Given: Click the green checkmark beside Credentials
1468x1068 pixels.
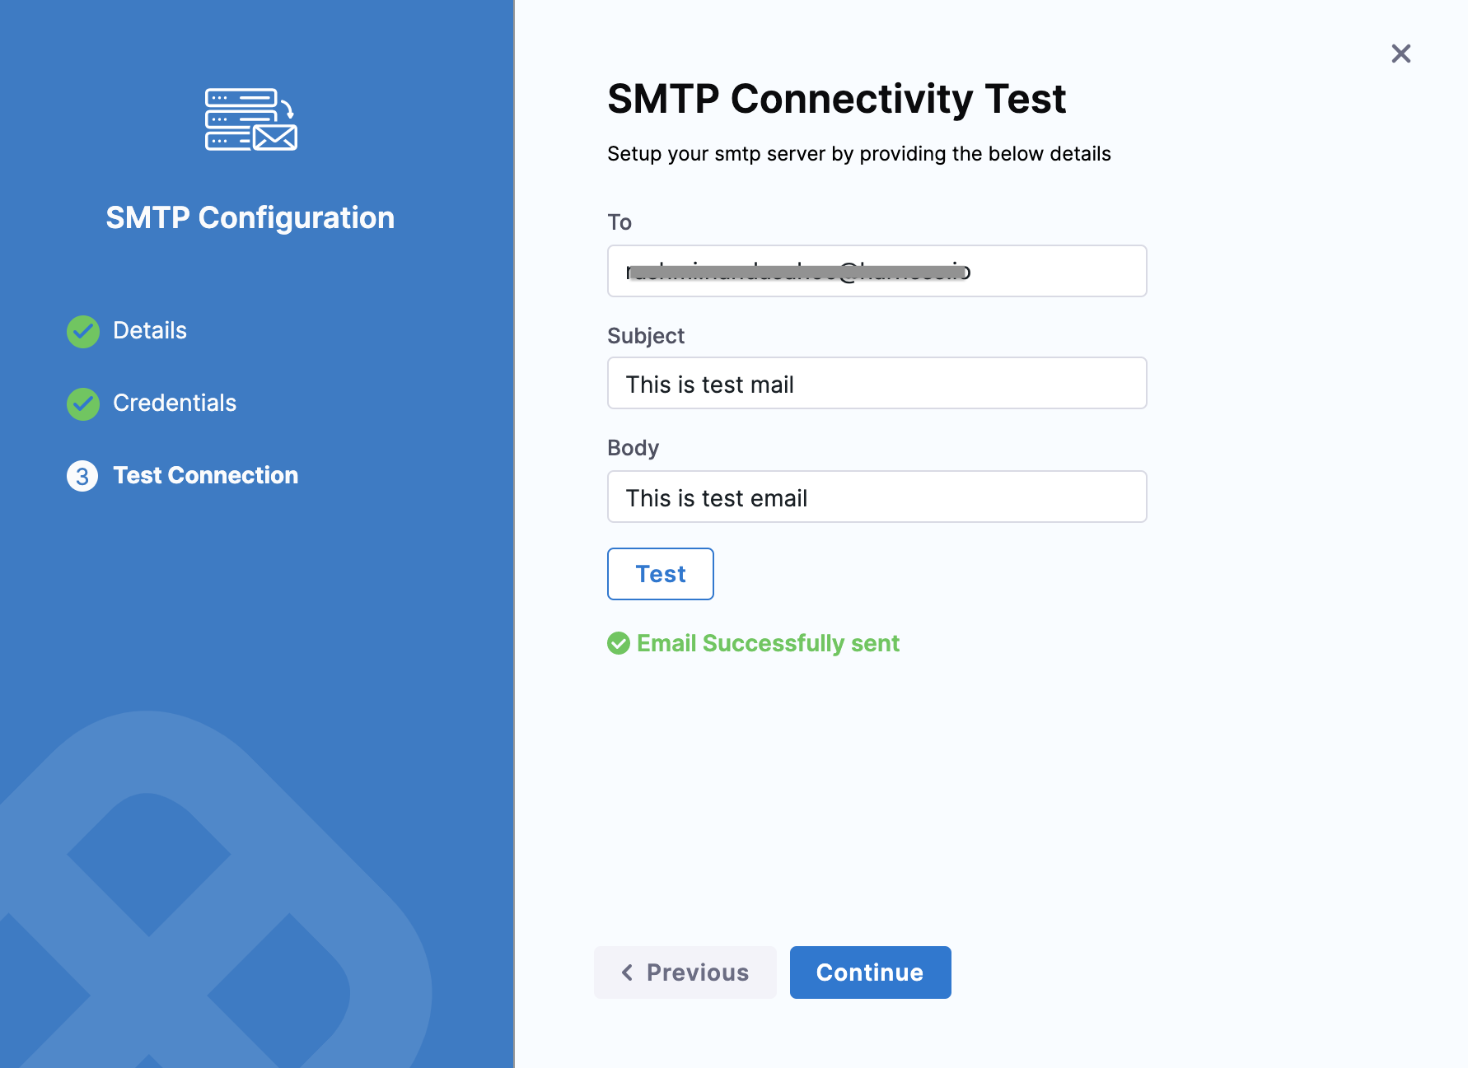Looking at the screenshot, I should pyautogui.click(x=83, y=403).
